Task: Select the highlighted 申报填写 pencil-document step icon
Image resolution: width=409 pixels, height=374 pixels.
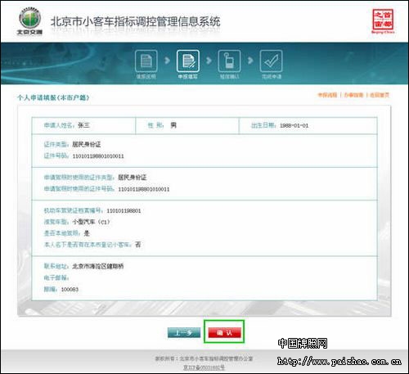Action: [x=188, y=61]
